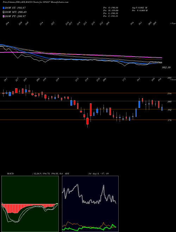Click the 172 low label above candles
Viewport: 176px width, 232px height.
click(x=124, y=79)
